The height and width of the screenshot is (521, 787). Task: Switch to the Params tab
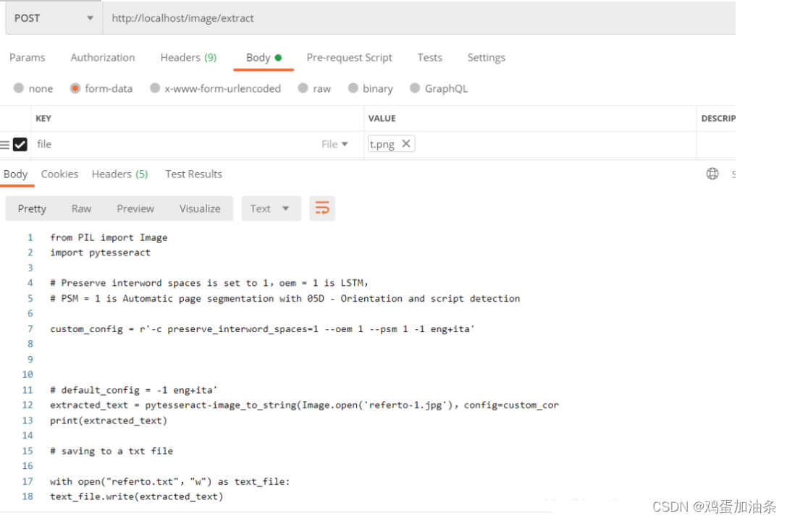tap(27, 58)
